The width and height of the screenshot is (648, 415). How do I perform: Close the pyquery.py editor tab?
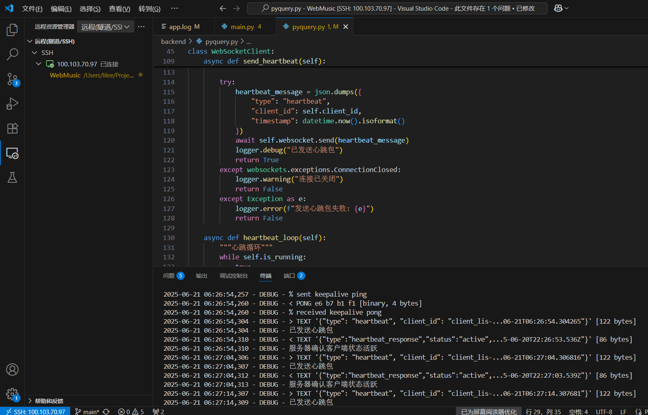346,27
